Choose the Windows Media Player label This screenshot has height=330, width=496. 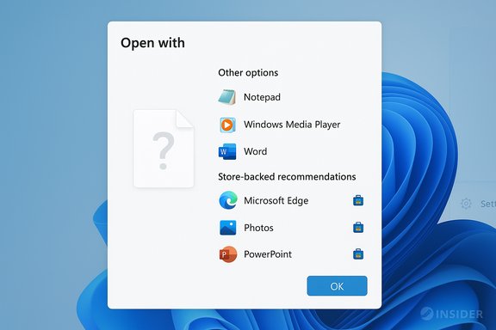point(292,125)
